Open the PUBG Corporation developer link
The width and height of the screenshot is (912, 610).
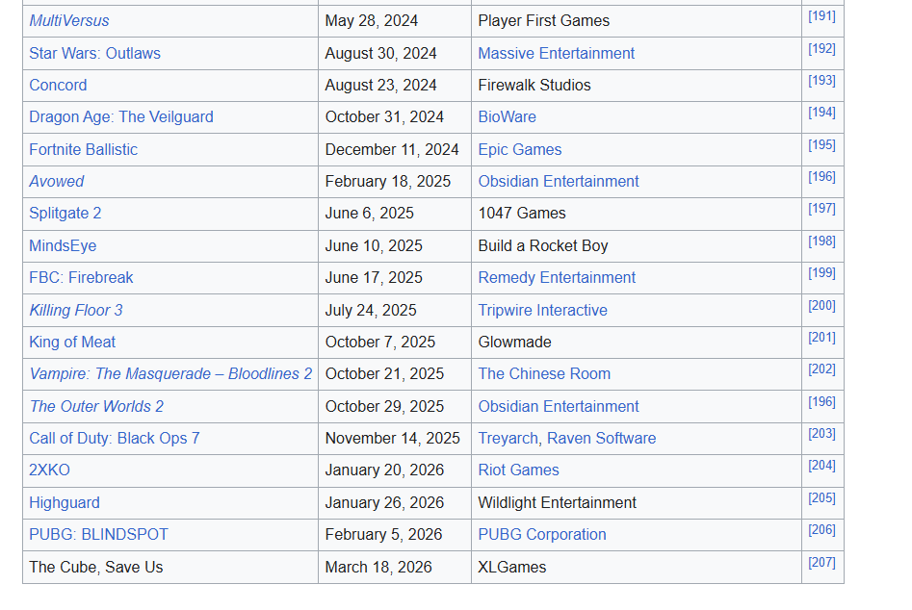point(542,535)
